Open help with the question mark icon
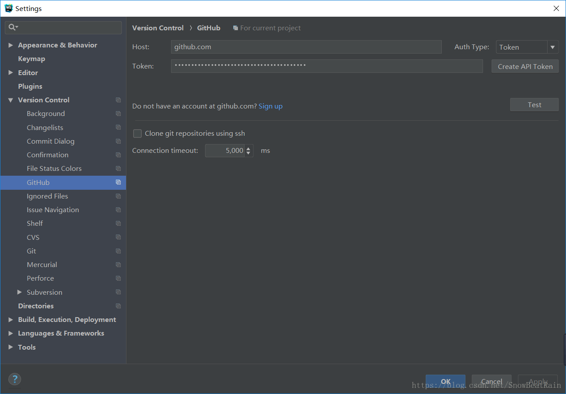 click(14, 380)
